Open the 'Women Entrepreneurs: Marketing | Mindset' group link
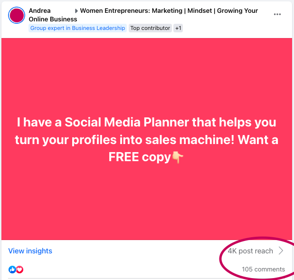294x280 pixels. click(x=169, y=10)
